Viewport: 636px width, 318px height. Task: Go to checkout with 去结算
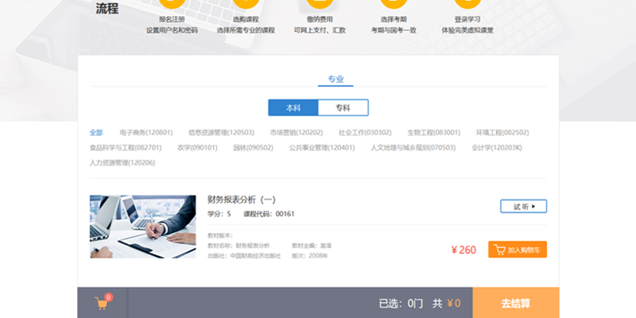[x=516, y=303]
